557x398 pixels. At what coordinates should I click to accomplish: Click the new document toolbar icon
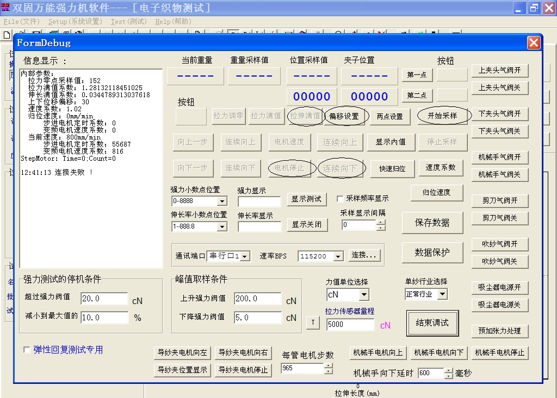click(7, 34)
